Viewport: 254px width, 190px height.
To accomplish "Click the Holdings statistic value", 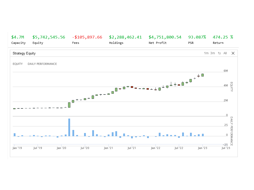I will tap(125, 37).
